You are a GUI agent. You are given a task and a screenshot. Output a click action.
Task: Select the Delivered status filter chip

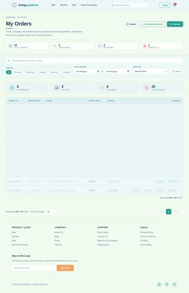pyautogui.click(x=54, y=72)
